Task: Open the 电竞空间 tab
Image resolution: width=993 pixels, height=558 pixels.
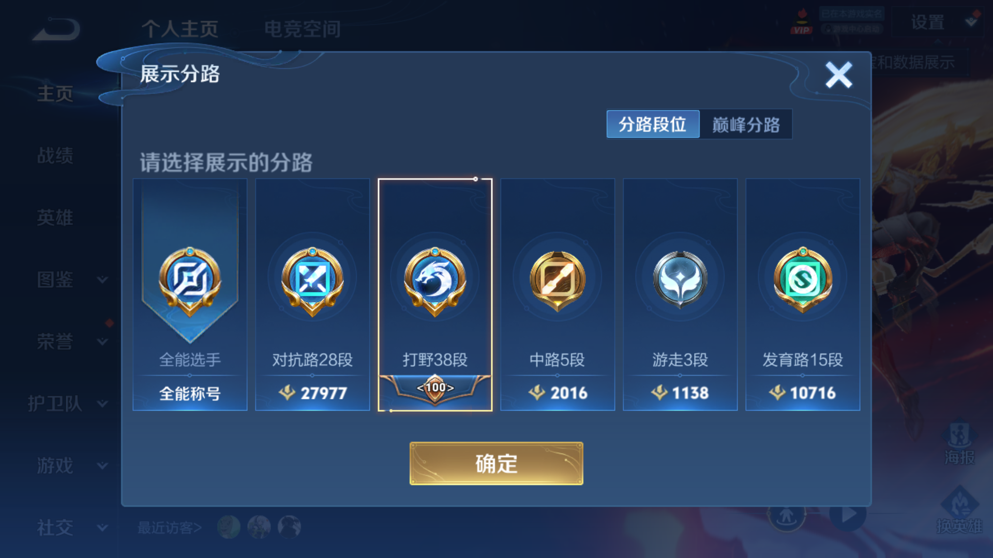Action: click(303, 29)
